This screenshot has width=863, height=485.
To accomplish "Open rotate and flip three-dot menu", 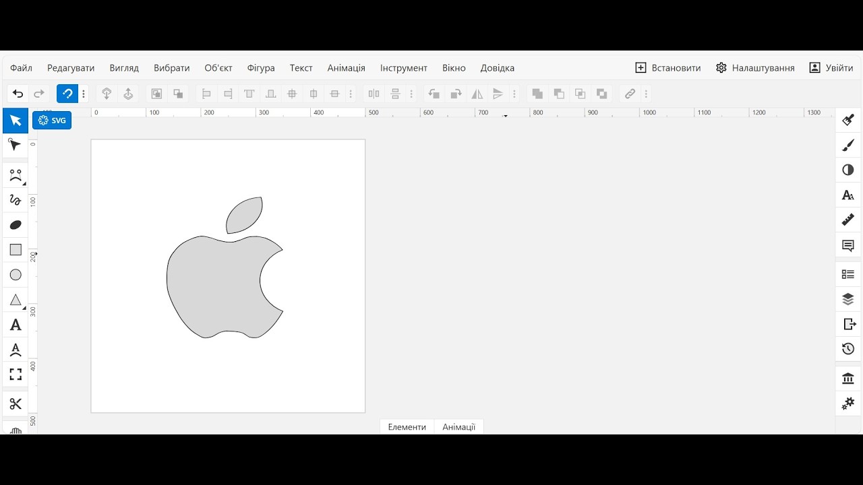I will 514,94.
